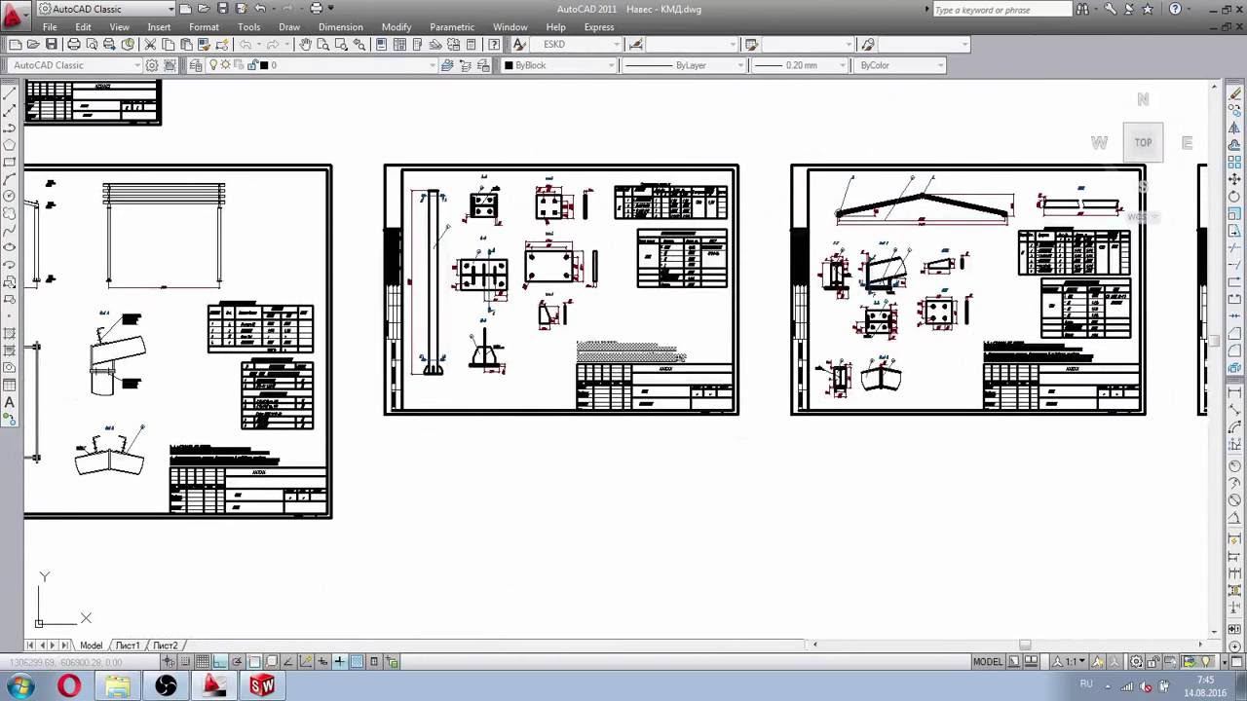This screenshot has width=1247, height=701.
Task: Open the Parametric menu
Action: pos(452,27)
